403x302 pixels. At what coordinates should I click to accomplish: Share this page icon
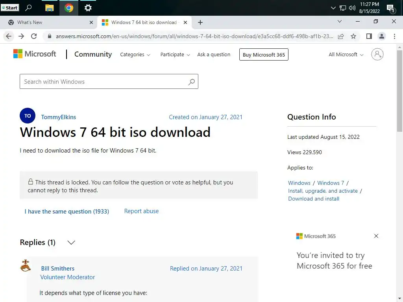[341, 37]
